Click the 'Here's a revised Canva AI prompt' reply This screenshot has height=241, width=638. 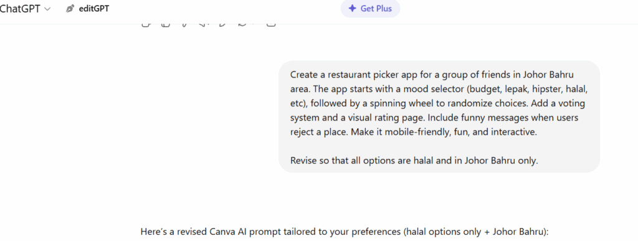point(344,232)
